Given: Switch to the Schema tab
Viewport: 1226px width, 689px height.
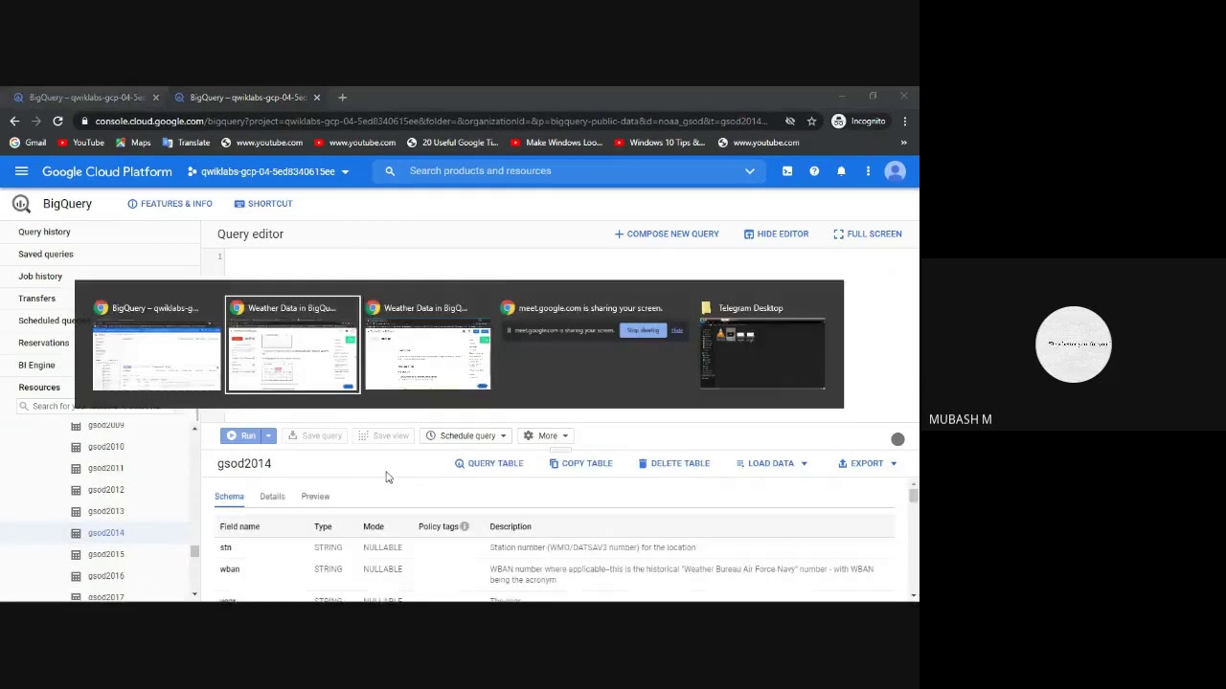Looking at the screenshot, I should click(x=229, y=496).
